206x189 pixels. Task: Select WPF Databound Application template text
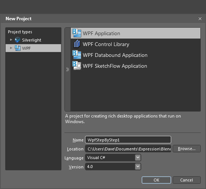click(115, 55)
